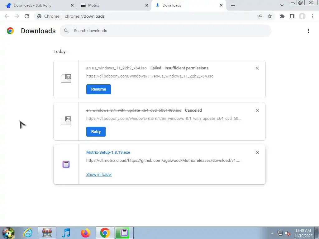Launch Firefox from the taskbar
The height and width of the screenshot is (239, 319).
(85, 233)
